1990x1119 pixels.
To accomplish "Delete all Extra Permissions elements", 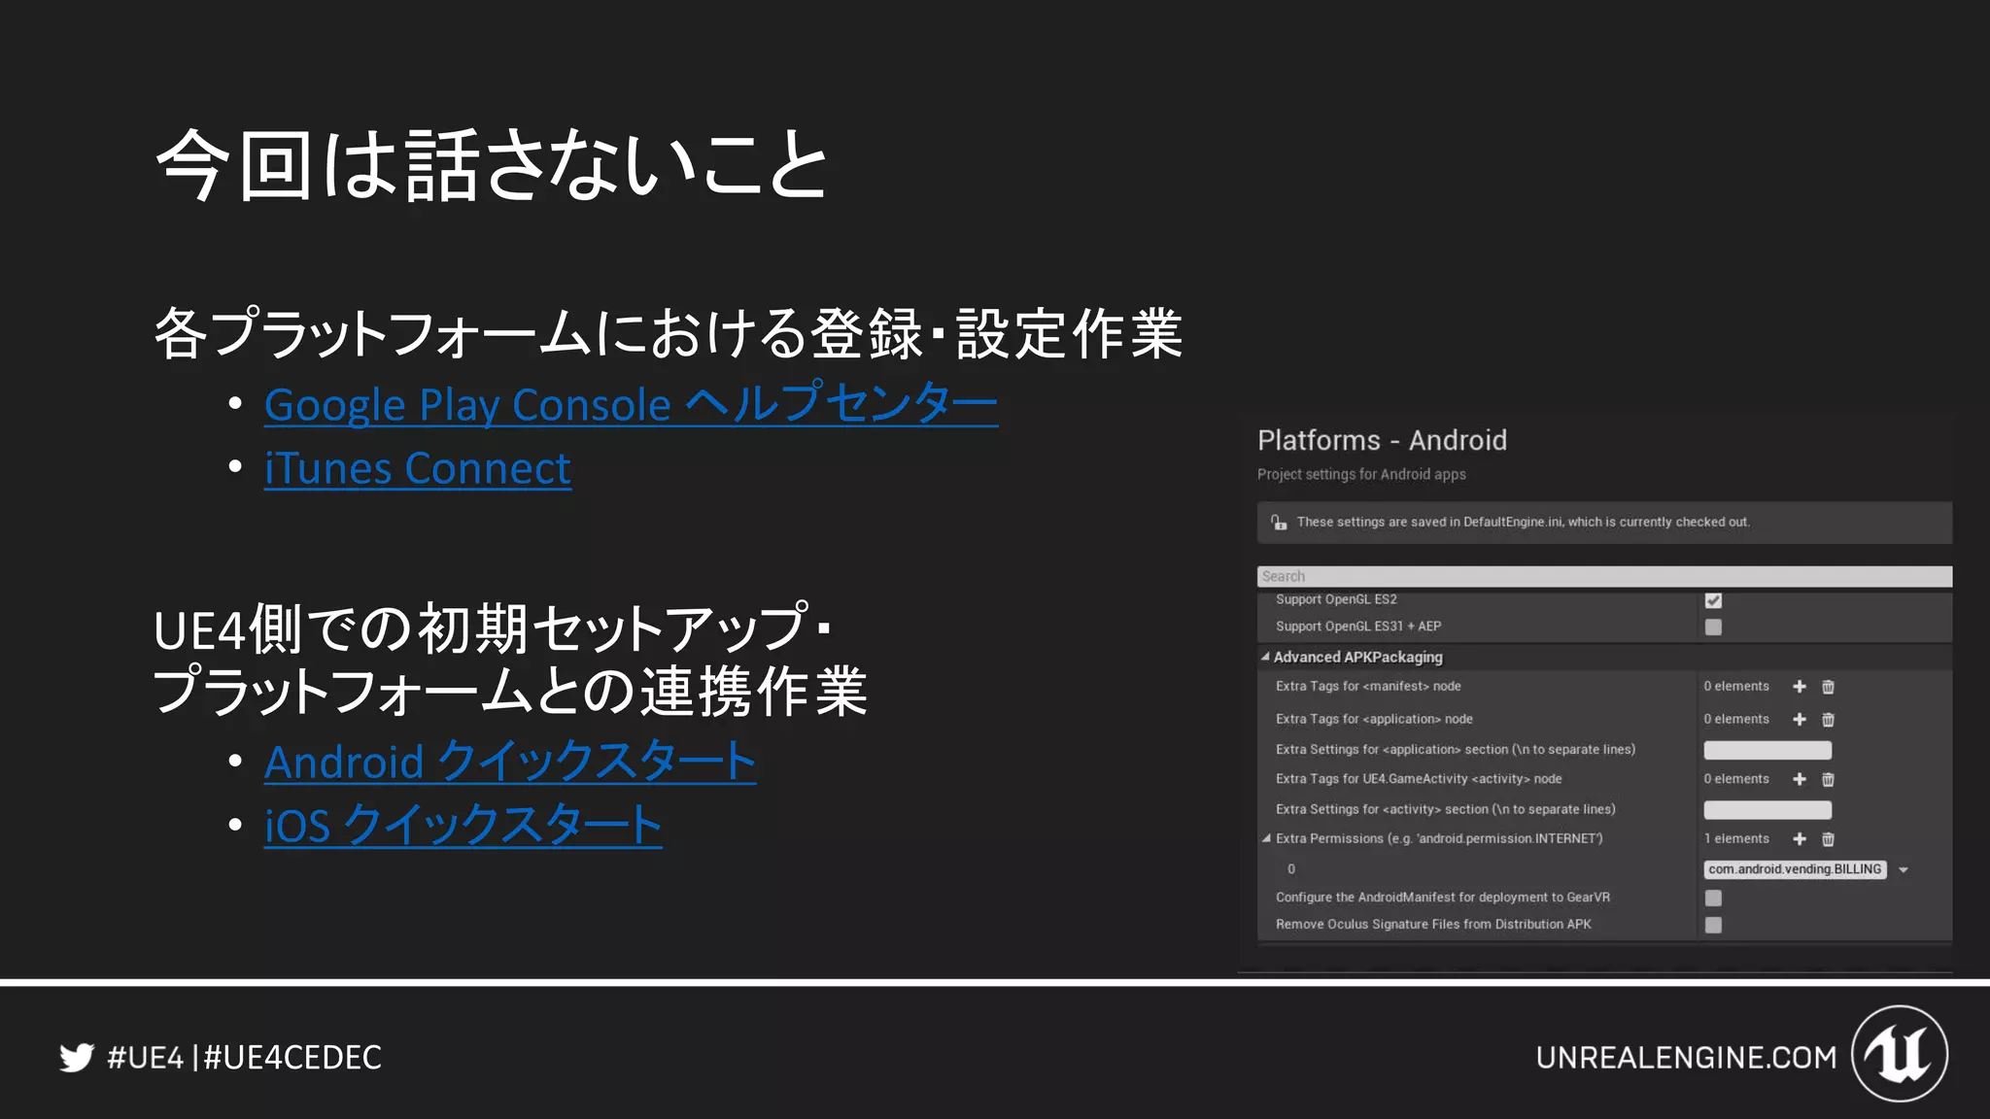I will [1828, 839].
